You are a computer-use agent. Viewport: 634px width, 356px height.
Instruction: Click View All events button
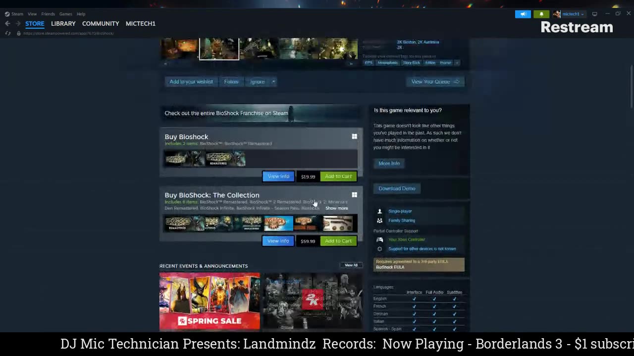point(351,265)
